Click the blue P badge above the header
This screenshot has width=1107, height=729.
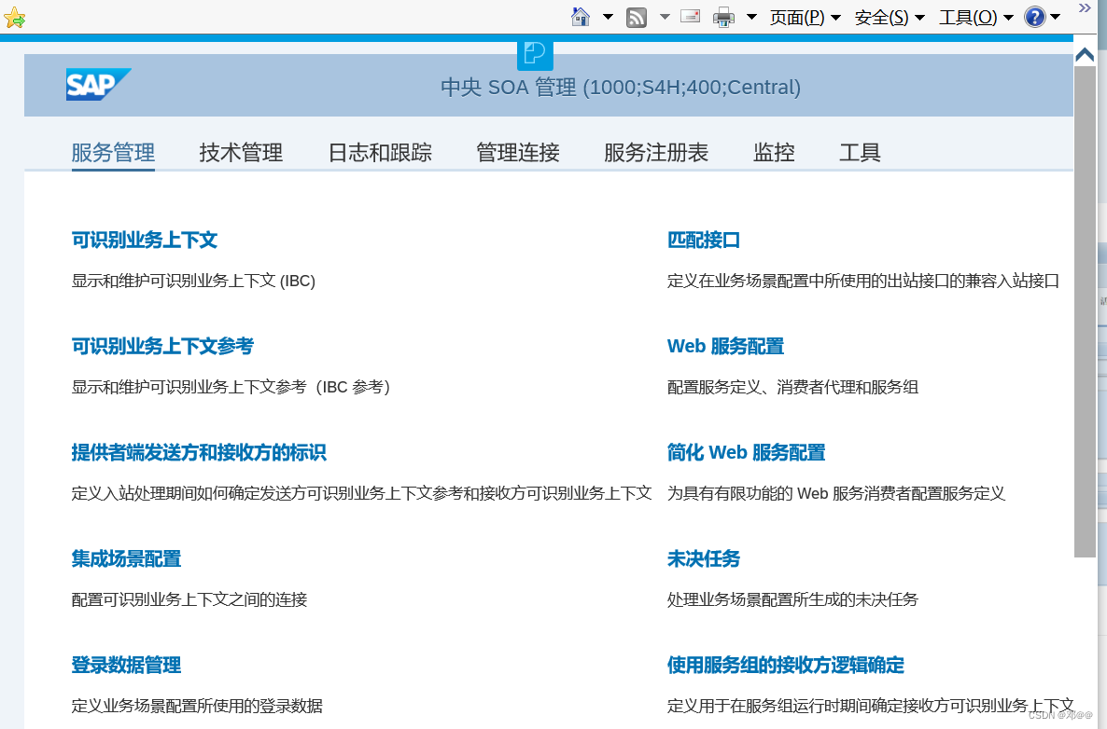534,53
